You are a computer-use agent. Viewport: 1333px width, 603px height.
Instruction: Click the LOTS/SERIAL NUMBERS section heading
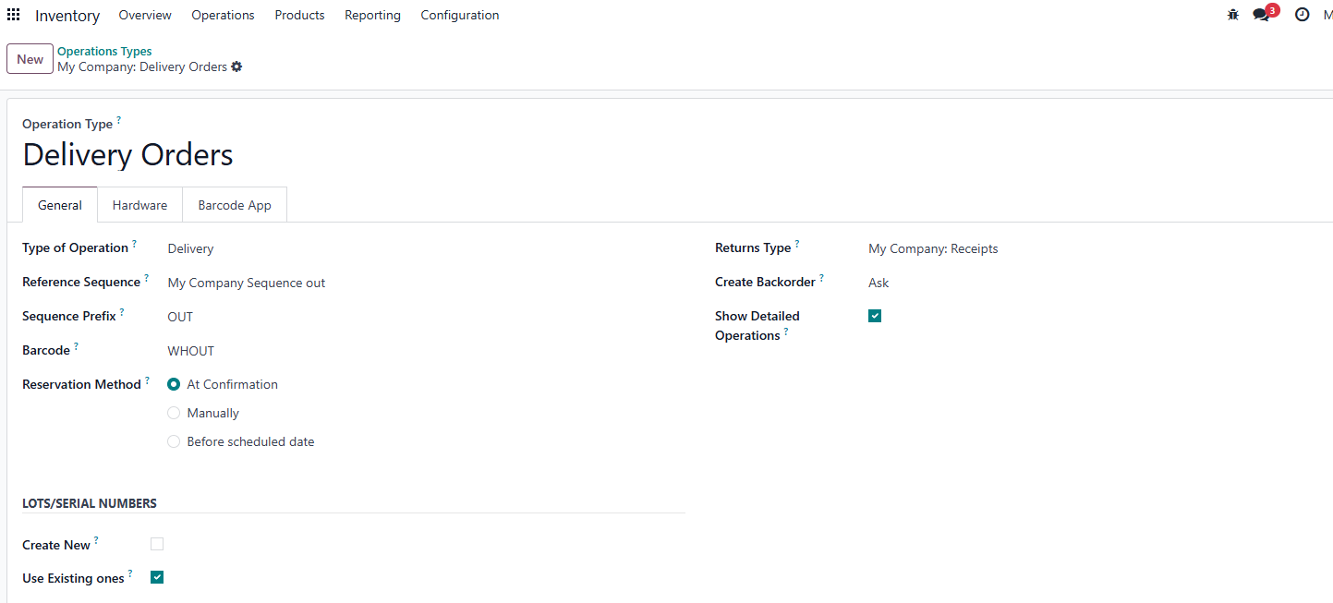(90, 503)
